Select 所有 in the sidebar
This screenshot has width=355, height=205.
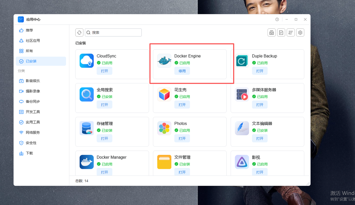(x=41, y=51)
